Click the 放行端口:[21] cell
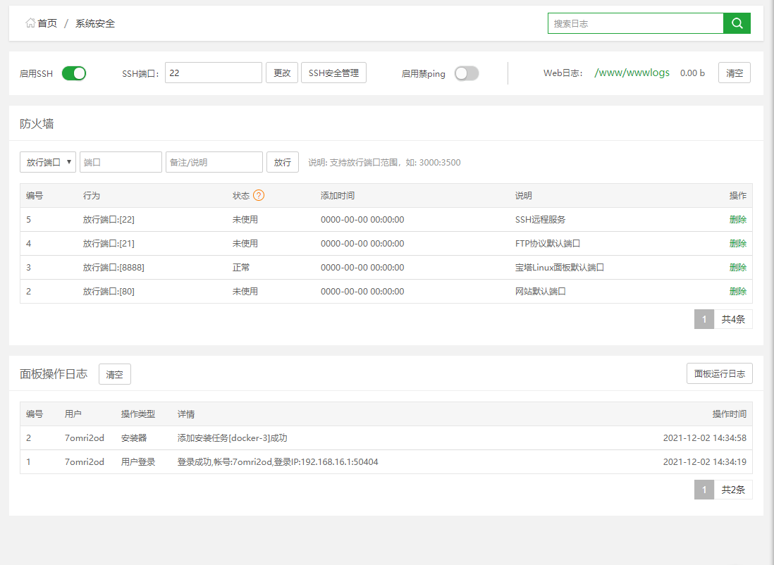 (x=109, y=243)
